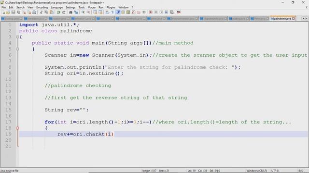Select the palindrome.java tab
The height and width of the screenshot is (173, 309).
[x=282, y=19]
